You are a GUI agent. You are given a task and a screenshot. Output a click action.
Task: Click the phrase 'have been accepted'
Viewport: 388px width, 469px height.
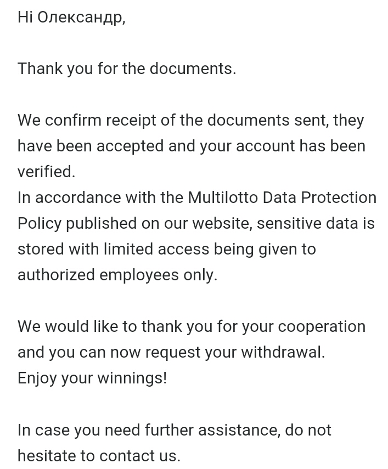pos(91,146)
